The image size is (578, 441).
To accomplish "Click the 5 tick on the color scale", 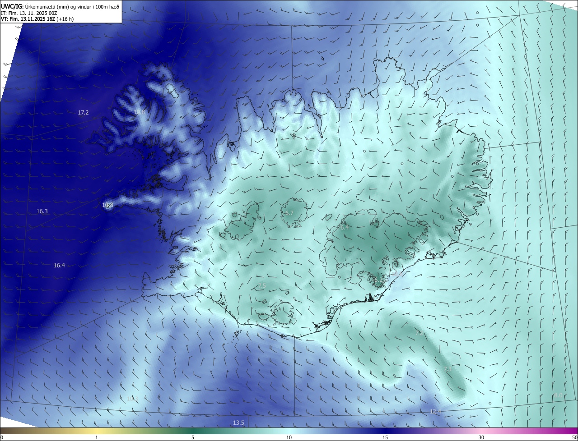I will coord(193,437).
